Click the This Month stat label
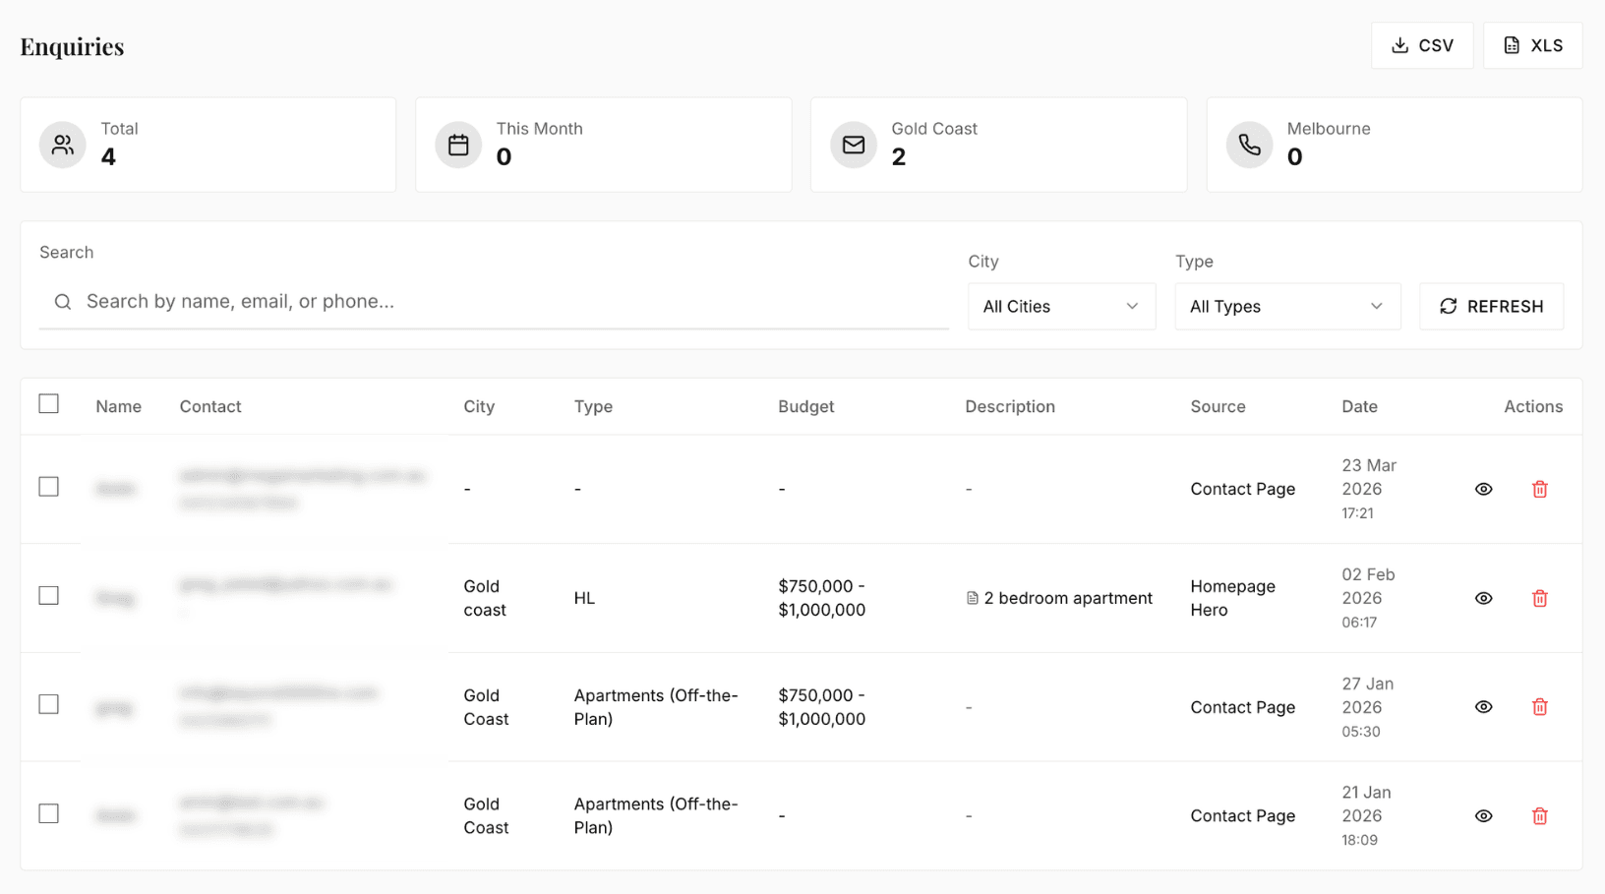Viewport: 1605px width, 894px height. pyautogui.click(x=539, y=129)
